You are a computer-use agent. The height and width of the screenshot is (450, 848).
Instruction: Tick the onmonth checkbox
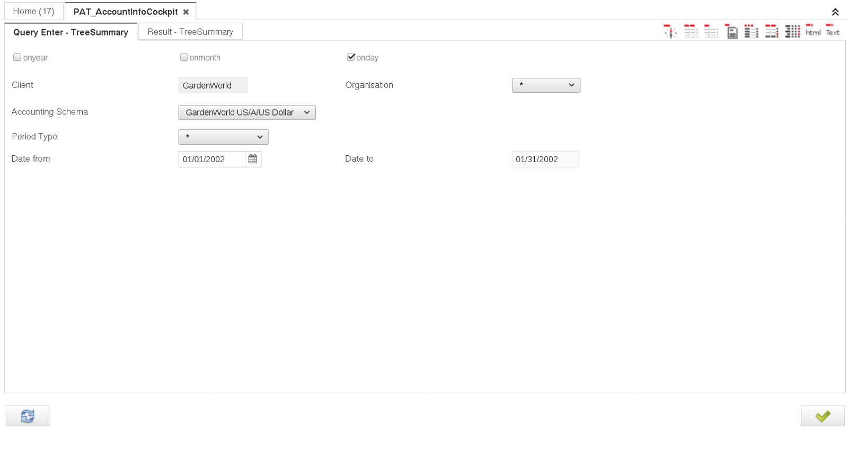point(184,57)
